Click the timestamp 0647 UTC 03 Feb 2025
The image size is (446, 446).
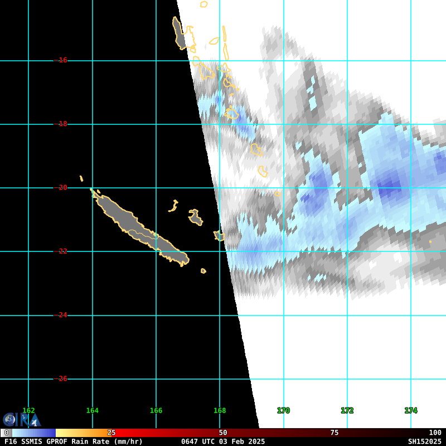point(223,442)
